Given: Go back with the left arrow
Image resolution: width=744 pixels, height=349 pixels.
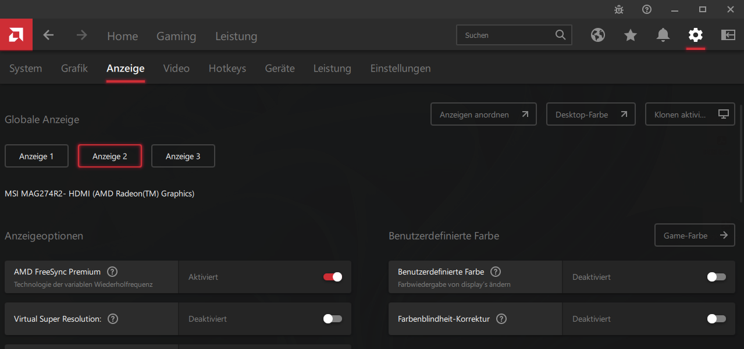Looking at the screenshot, I should (x=48, y=35).
